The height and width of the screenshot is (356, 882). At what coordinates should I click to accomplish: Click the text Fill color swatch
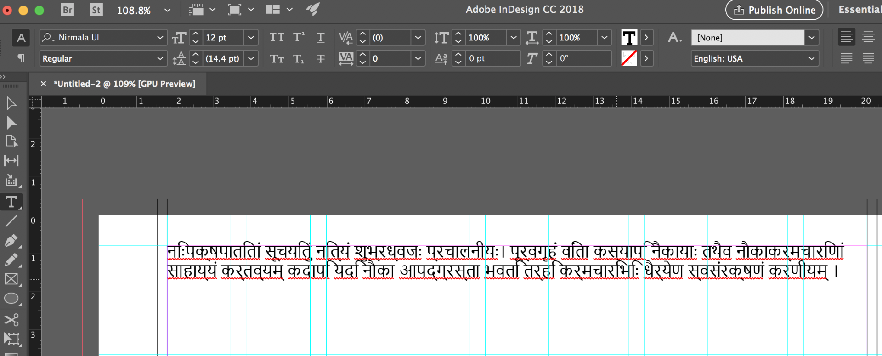tap(629, 38)
